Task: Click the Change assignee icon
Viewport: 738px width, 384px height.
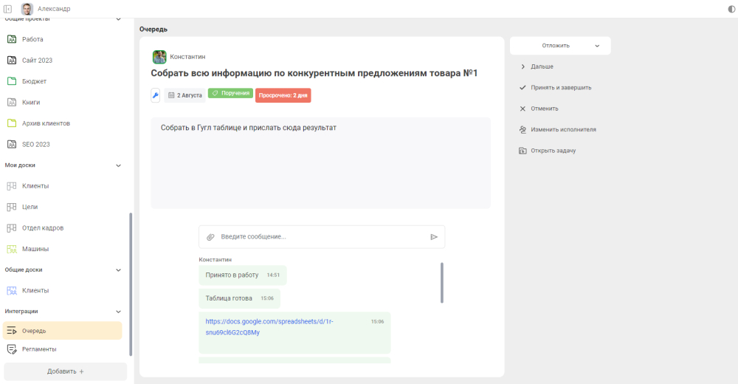Action: (523, 129)
